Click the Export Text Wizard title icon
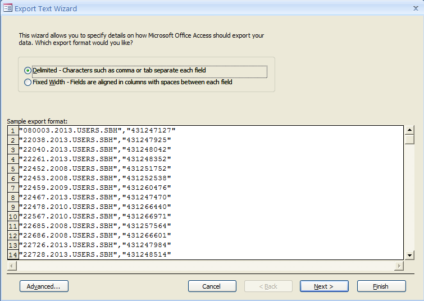The height and width of the screenshot is (301, 424). click(x=7, y=8)
